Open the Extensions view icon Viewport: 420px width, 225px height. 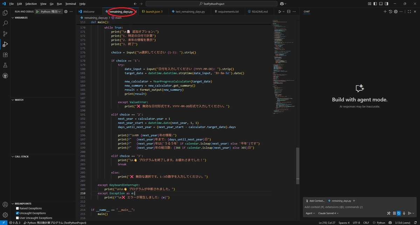point(5,55)
